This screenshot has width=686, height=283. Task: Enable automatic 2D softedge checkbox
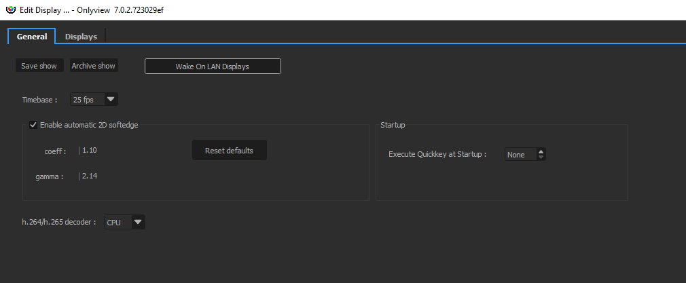(x=33, y=125)
